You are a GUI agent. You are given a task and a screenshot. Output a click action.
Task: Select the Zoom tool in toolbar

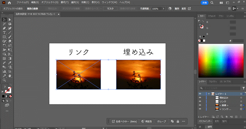[4, 80]
